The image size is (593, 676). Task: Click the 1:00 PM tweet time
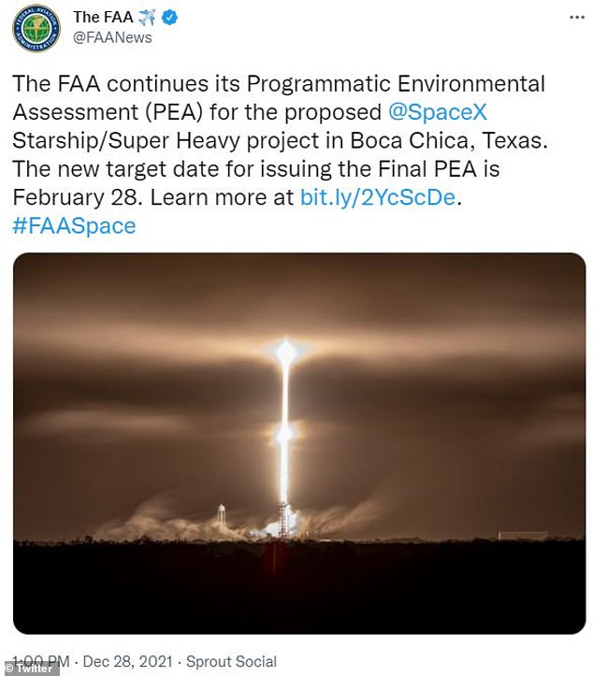(36, 659)
